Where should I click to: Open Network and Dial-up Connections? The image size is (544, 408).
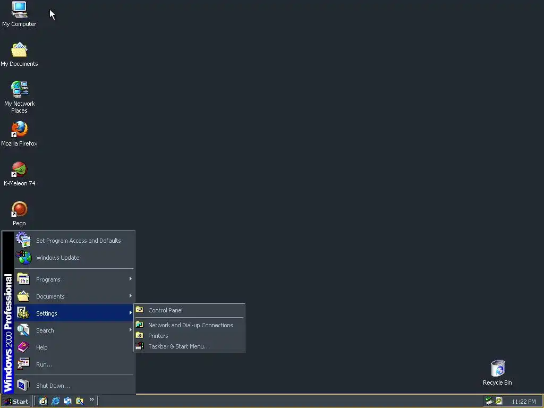[190, 325]
